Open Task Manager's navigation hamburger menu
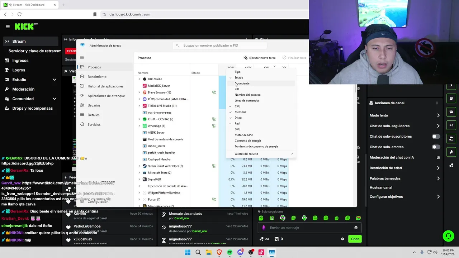459x258 pixels. [x=82, y=57]
